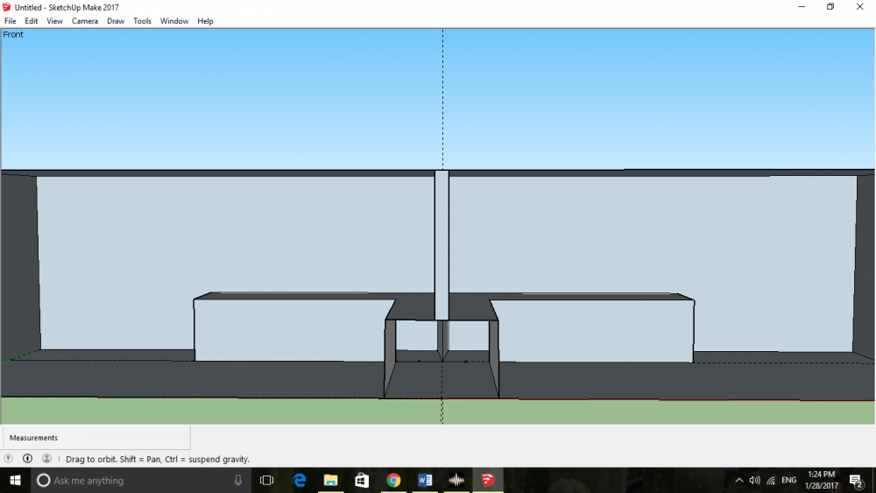Switch to Google Chrome on the taskbar

tap(393, 480)
